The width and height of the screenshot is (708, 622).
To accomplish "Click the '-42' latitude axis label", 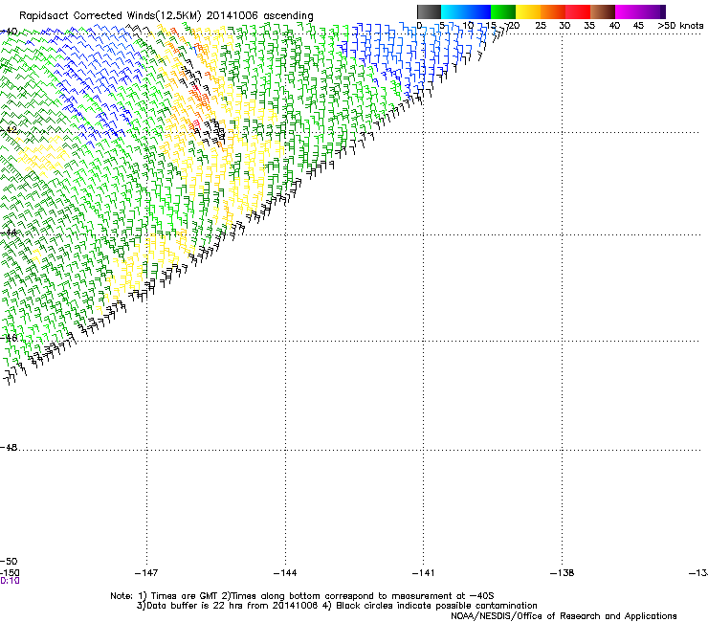I will [x=9, y=129].
